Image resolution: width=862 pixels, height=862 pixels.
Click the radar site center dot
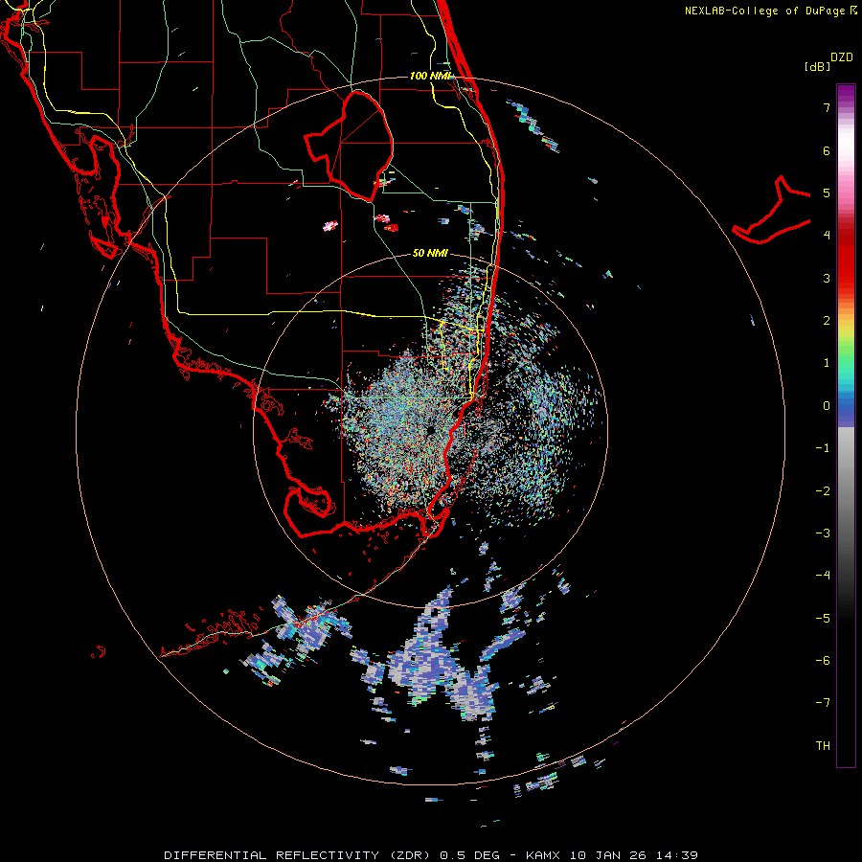tap(430, 430)
